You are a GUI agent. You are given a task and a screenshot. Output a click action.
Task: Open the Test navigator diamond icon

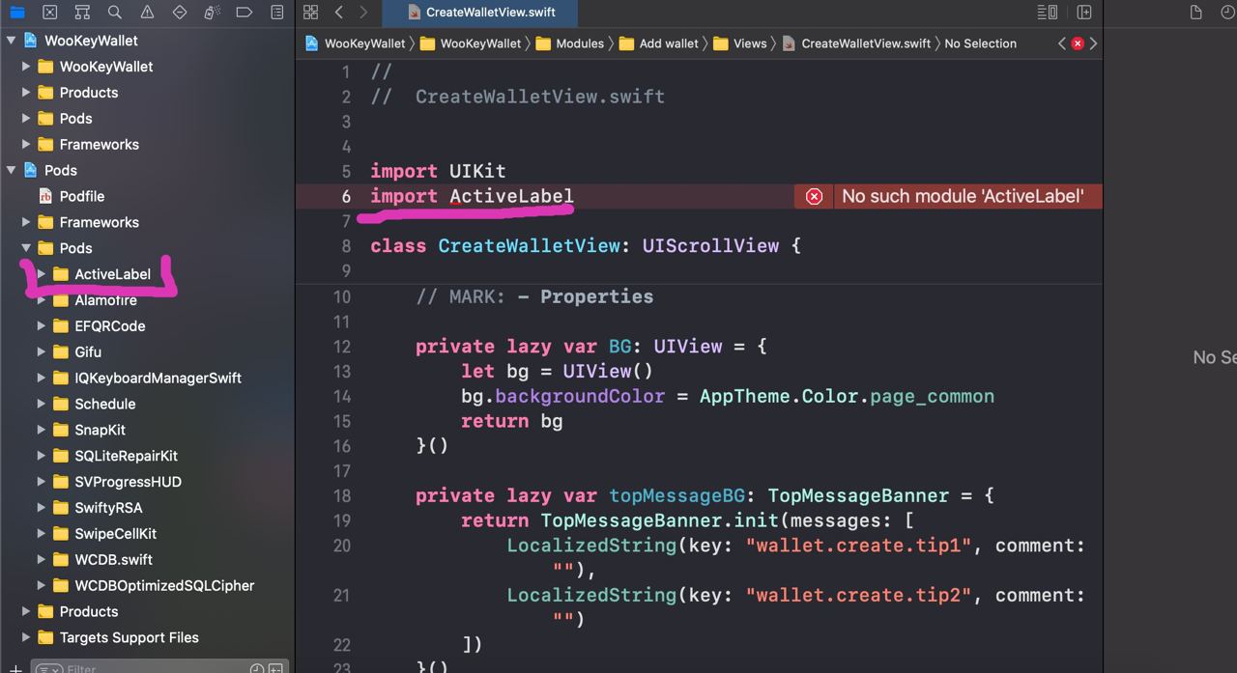[180, 13]
